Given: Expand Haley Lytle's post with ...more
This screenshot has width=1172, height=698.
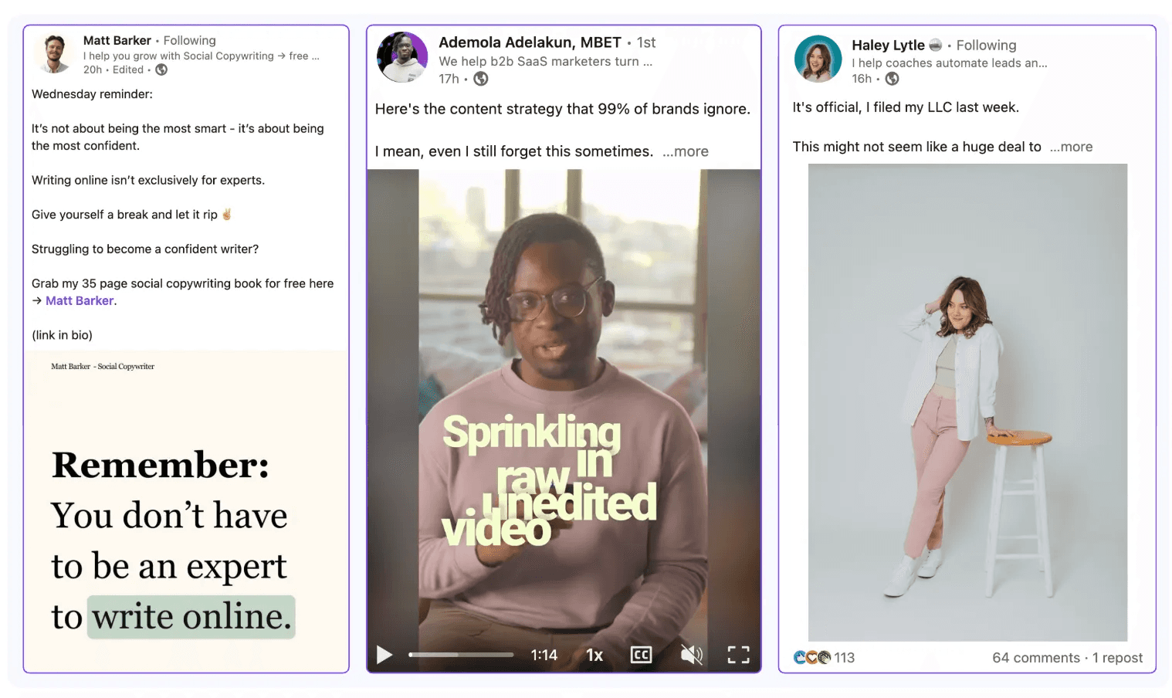Looking at the screenshot, I should [1071, 147].
